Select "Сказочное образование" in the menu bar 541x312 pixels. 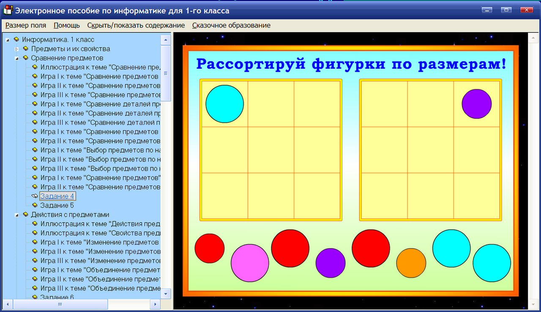(231, 25)
